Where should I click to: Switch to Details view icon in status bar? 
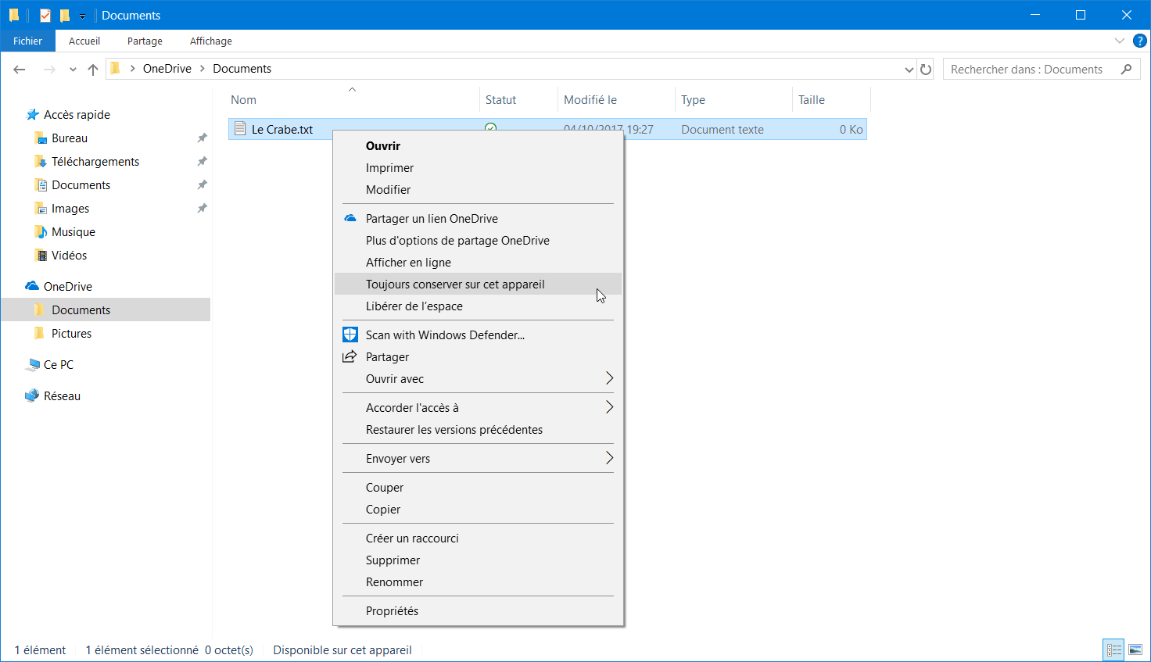click(1114, 649)
